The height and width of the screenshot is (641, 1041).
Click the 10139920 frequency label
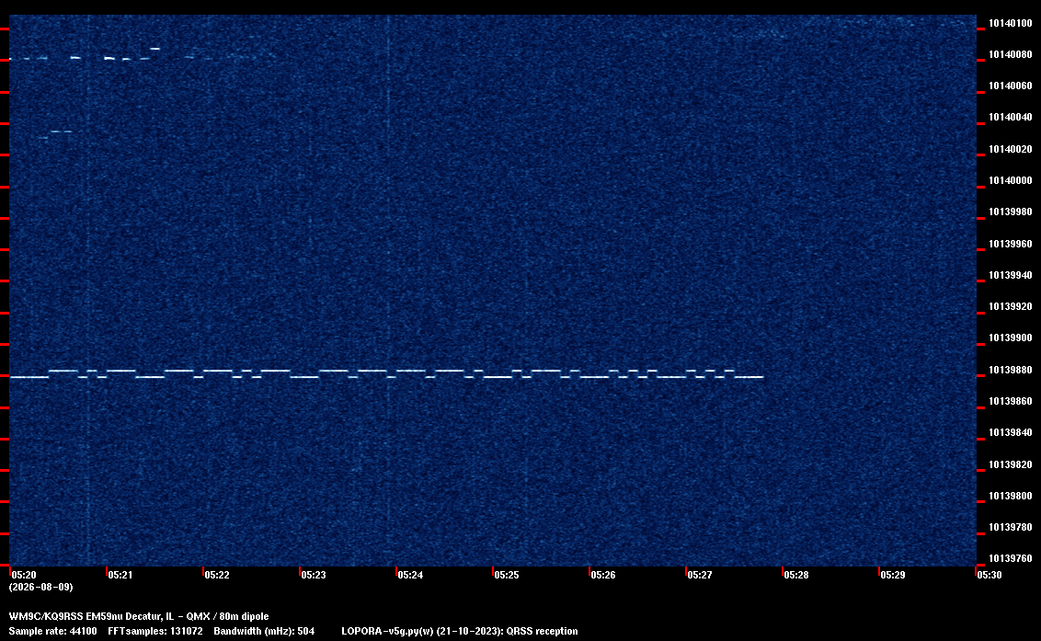(1011, 306)
